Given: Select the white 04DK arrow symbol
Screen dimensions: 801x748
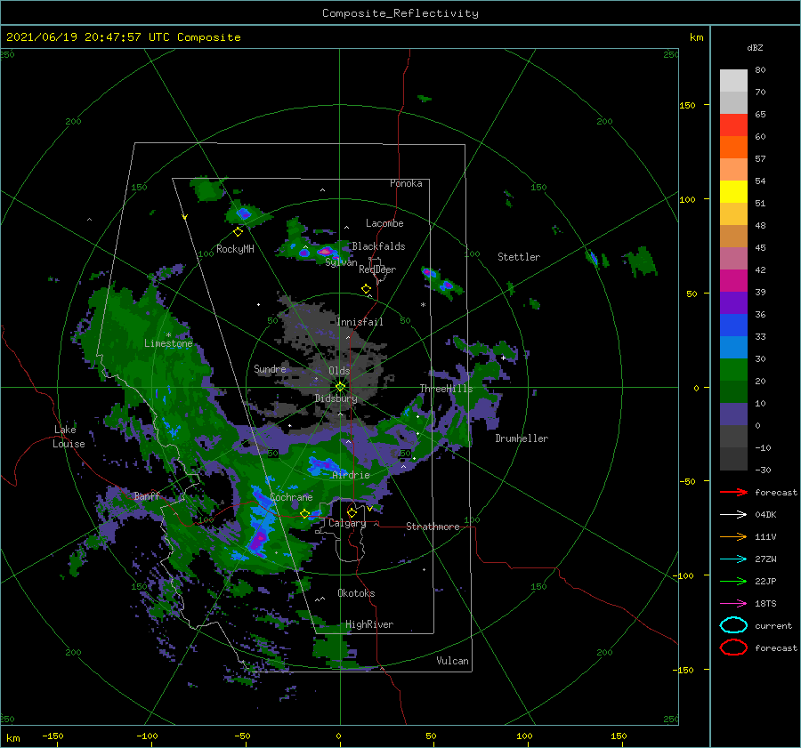Looking at the screenshot, I should [x=733, y=514].
